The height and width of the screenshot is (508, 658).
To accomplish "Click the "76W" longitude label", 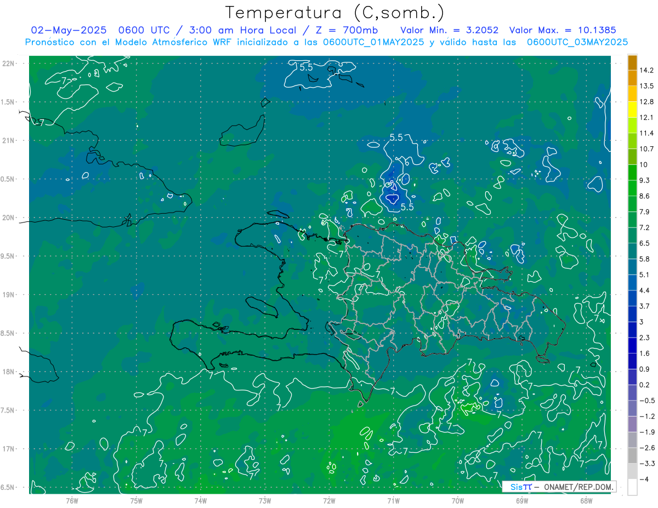I will pyautogui.click(x=72, y=500).
